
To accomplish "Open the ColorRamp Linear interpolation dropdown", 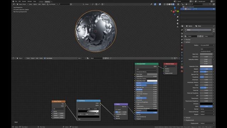I will point(96,109).
